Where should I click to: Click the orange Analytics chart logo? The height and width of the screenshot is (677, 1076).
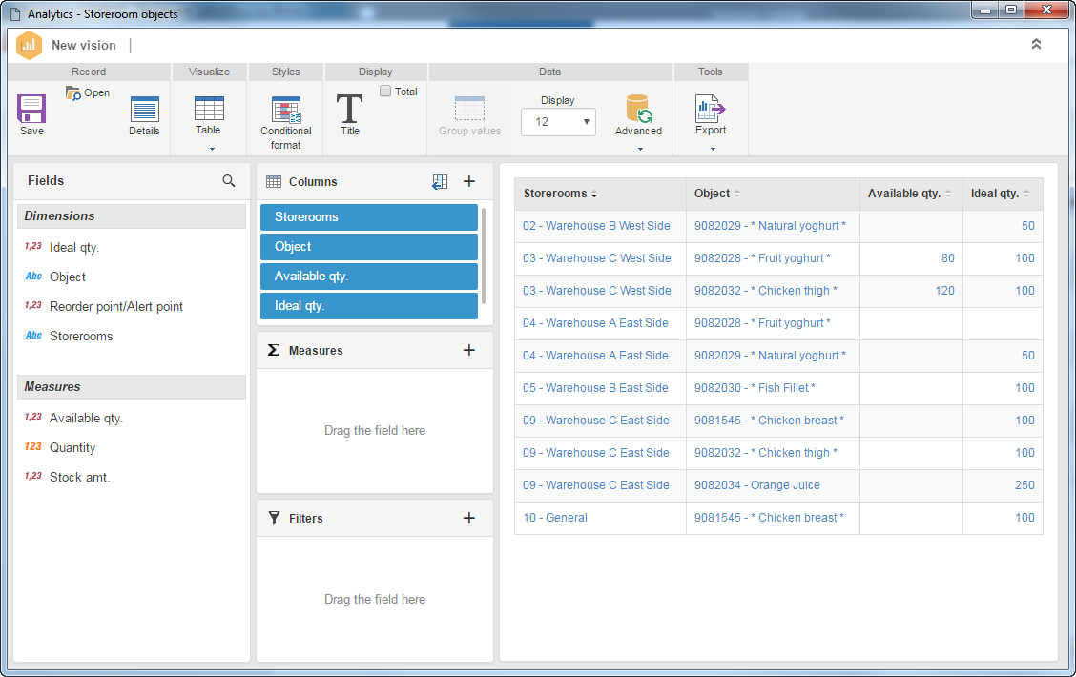click(29, 45)
